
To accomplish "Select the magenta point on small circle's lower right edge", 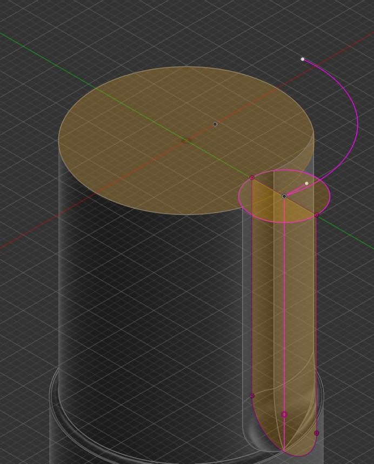I will point(317,215).
